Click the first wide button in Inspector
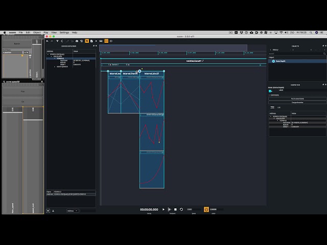This screenshot has height=245, width=327. click(297, 99)
